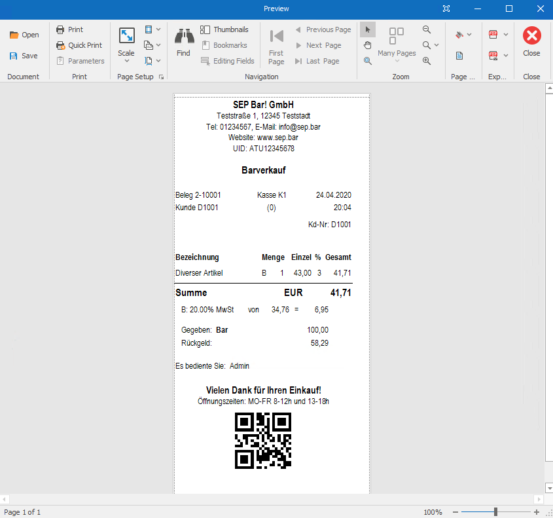Click the horizontal scrollbar left arrow
The image size is (553, 518).
4,499
